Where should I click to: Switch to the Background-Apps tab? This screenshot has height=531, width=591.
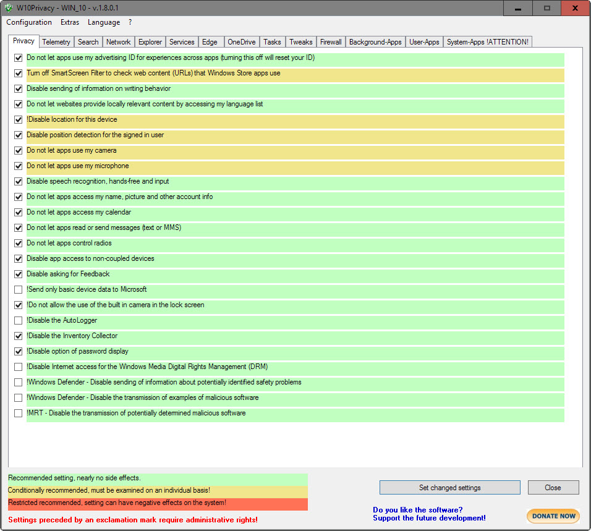pyautogui.click(x=375, y=42)
